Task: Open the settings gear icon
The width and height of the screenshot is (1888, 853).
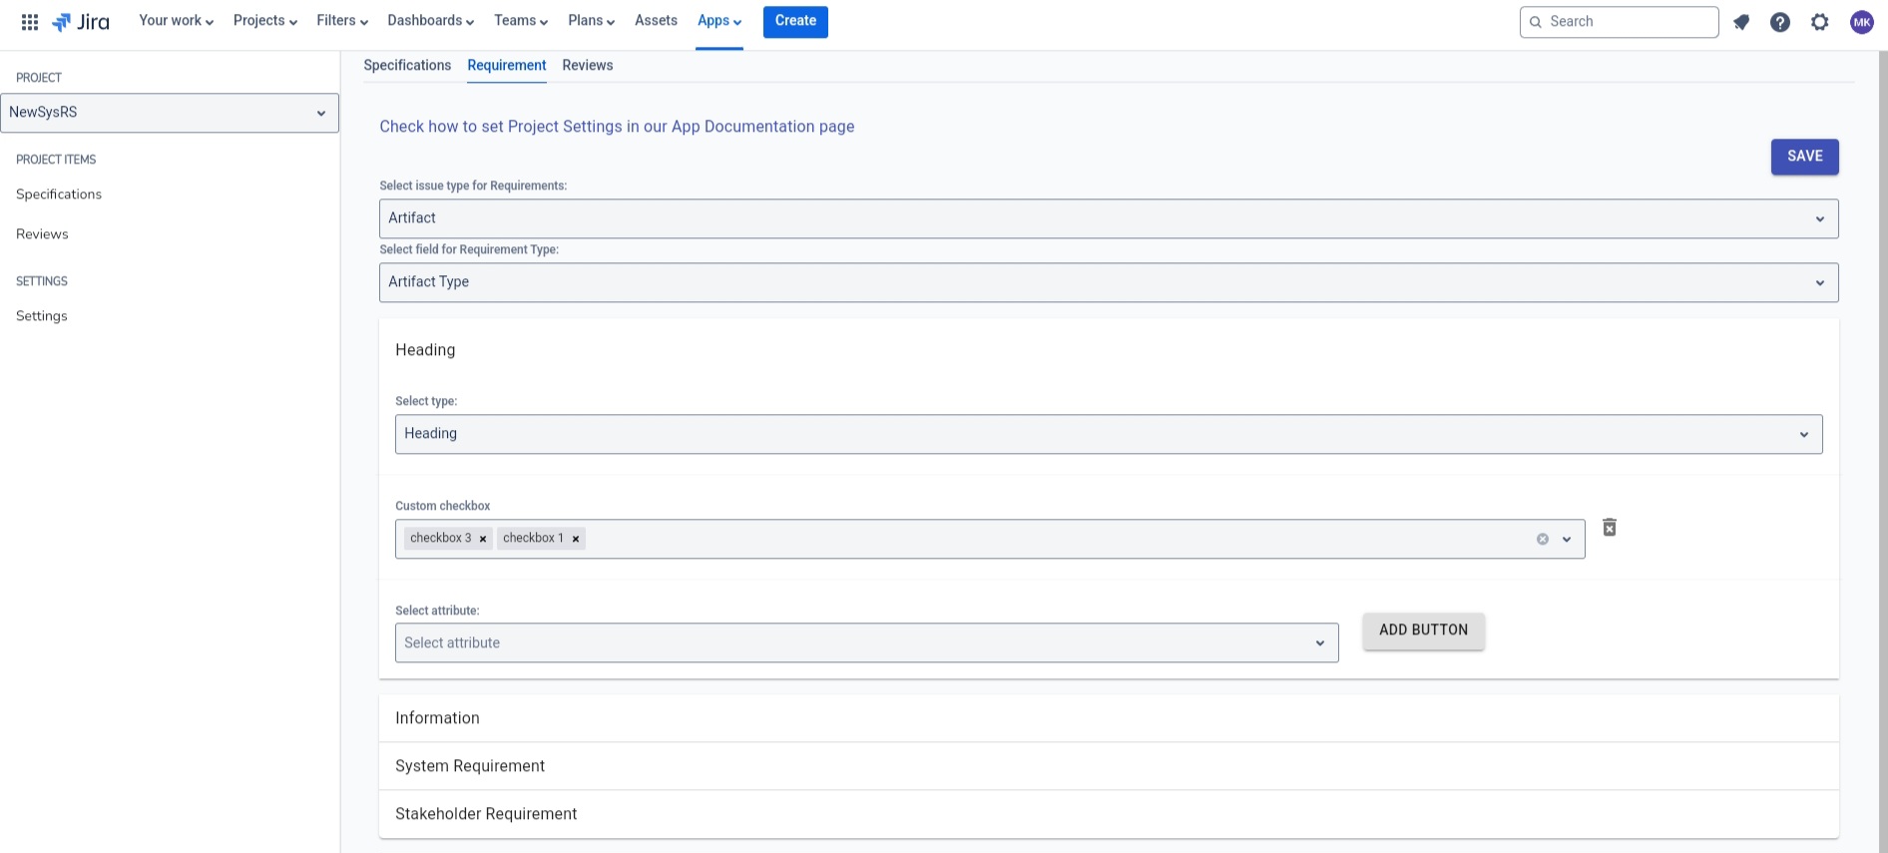Action: click(x=1820, y=22)
